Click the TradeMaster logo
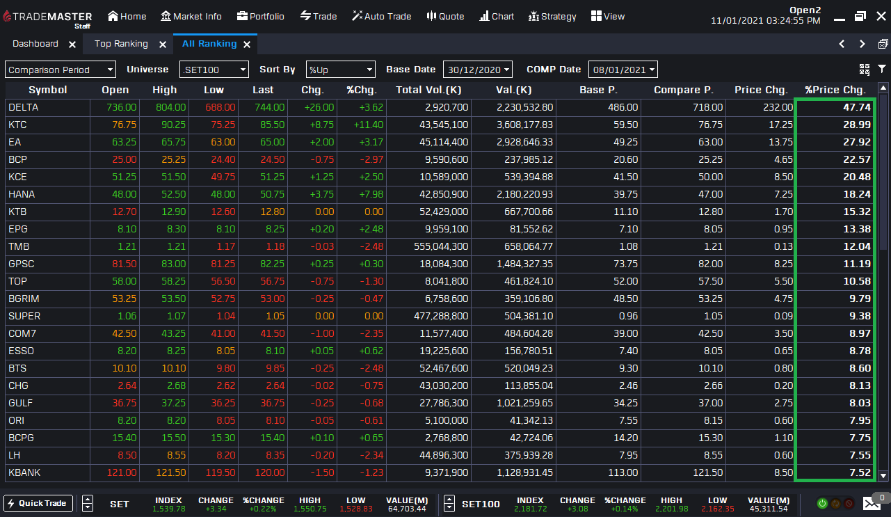Viewport: 891px width, 517px height. click(x=50, y=16)
